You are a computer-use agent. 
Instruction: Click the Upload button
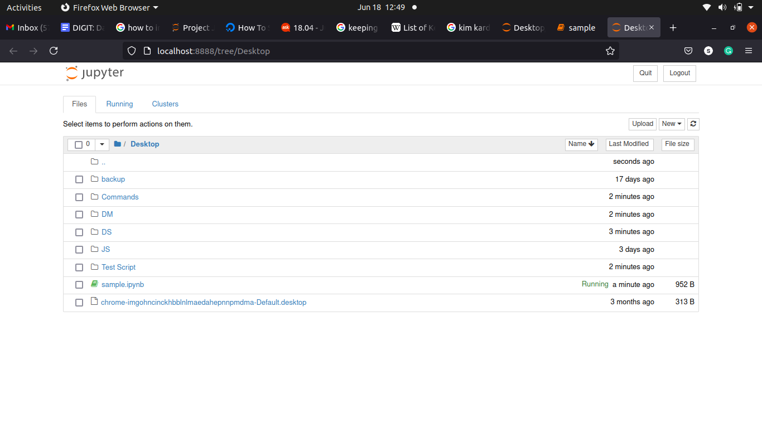[642, 124]
